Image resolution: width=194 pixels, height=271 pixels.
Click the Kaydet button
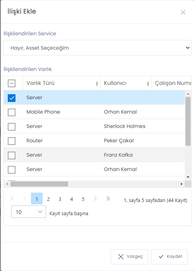click(x=169, y=257)
